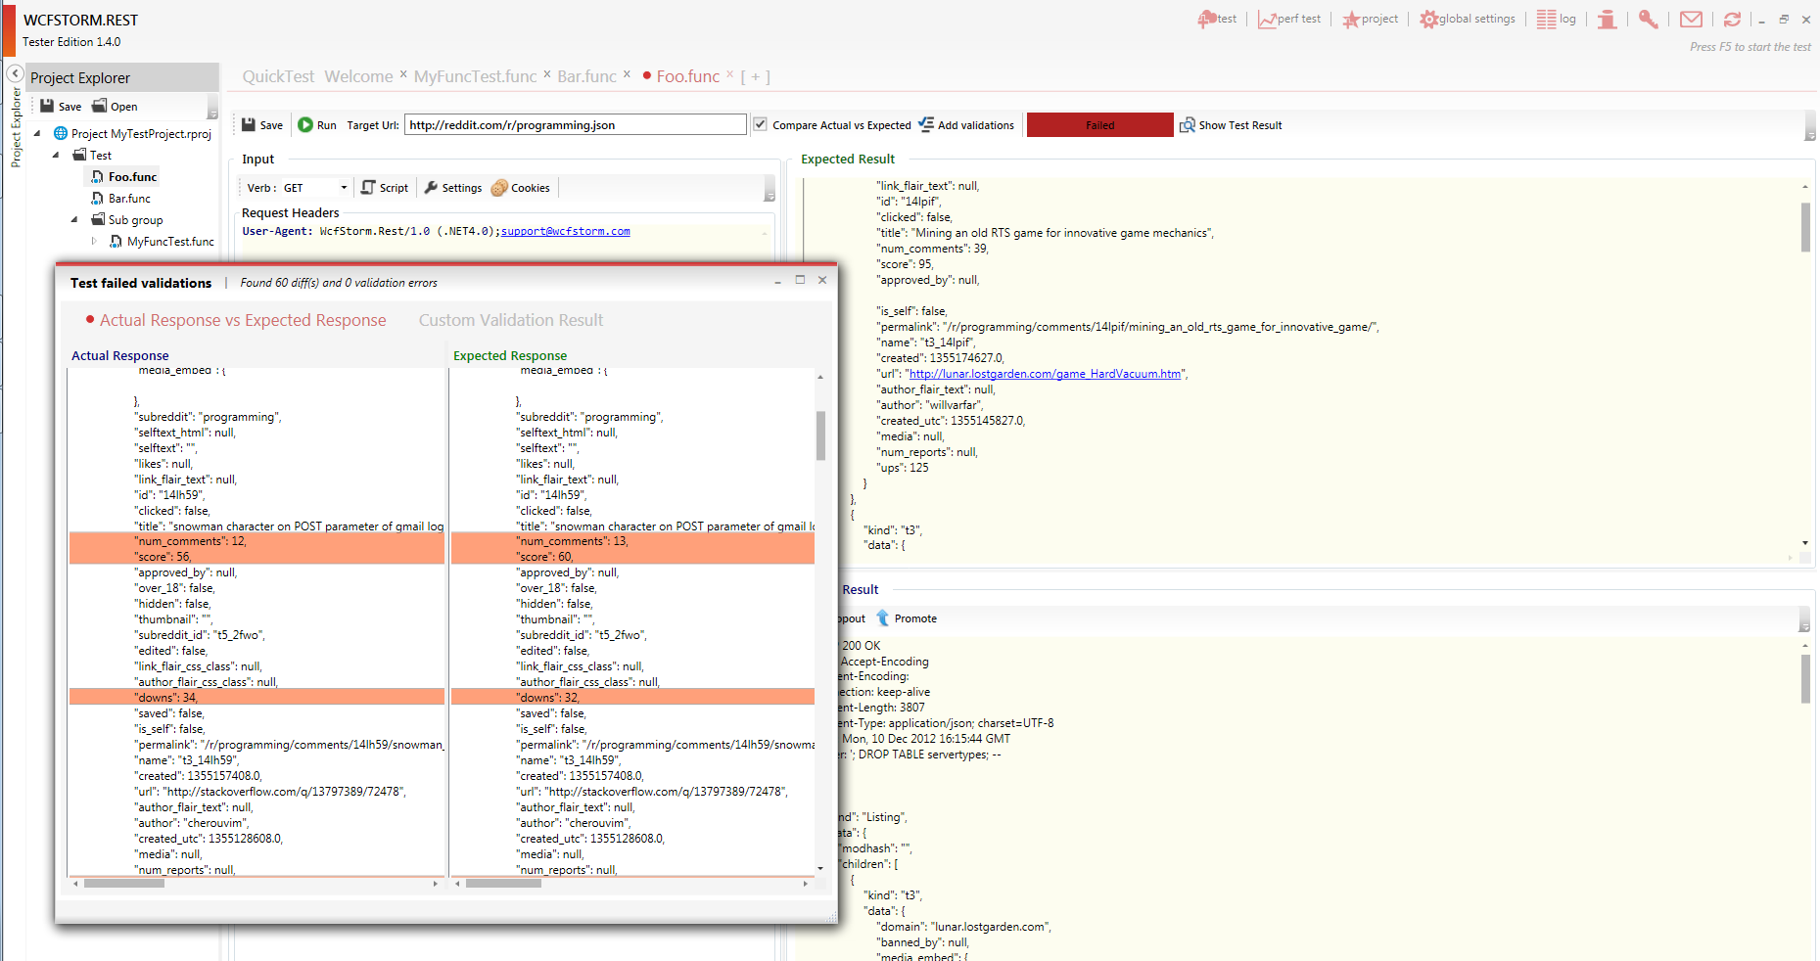
Task: Collapse the Test folder node
Action: point(56,155)
